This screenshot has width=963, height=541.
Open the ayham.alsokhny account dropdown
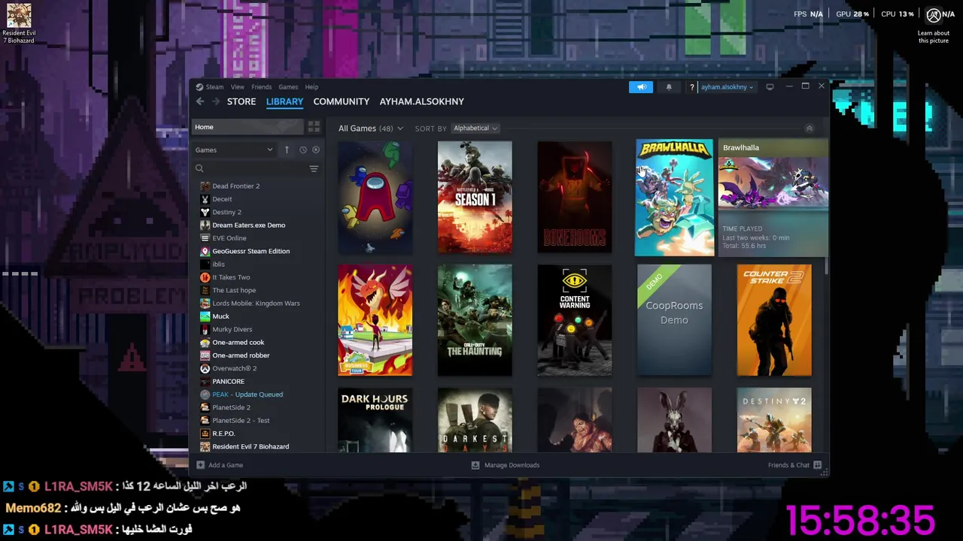pyautogui.click(x=727, y=87)
